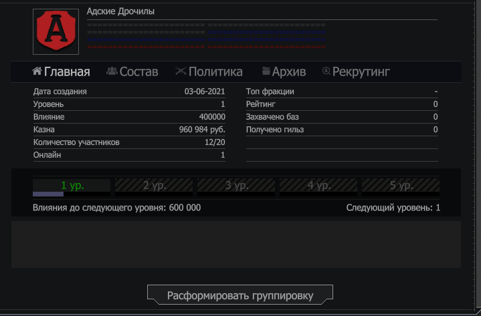481x316 pixels.
Task: Click the red "A" faction emblem
Action: click(56, 31)
